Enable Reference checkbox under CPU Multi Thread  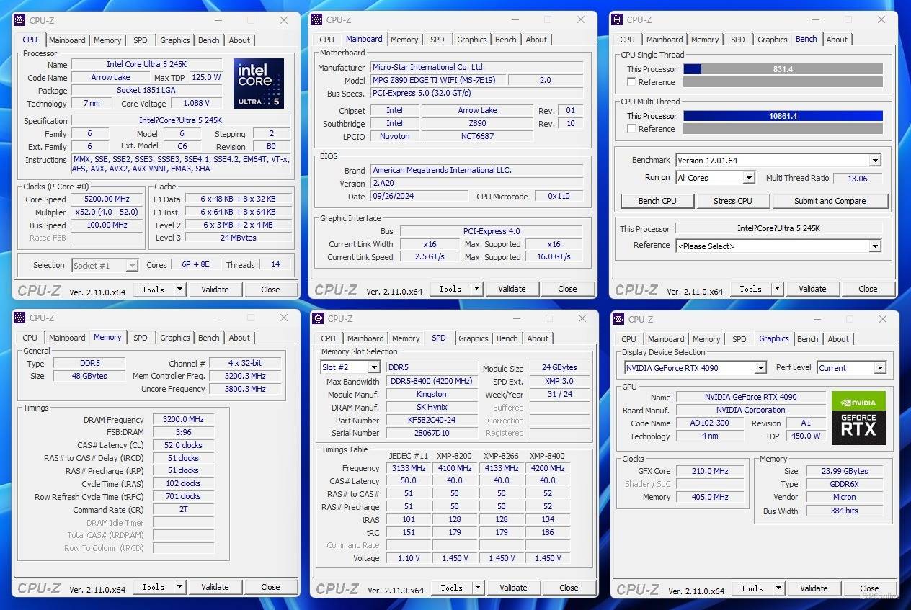632,129
